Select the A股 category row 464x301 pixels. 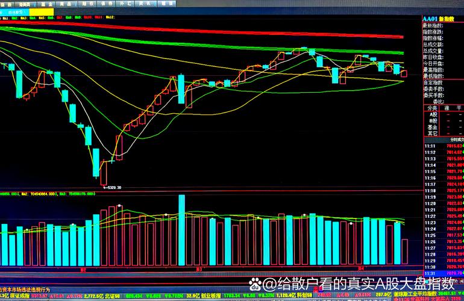pyautogui.click(x=431, y=115)
